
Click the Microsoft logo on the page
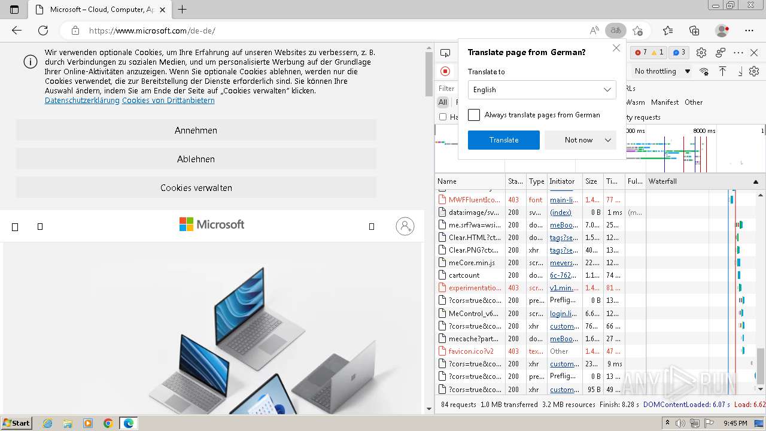pyautogui.click(x=212, y=224)
